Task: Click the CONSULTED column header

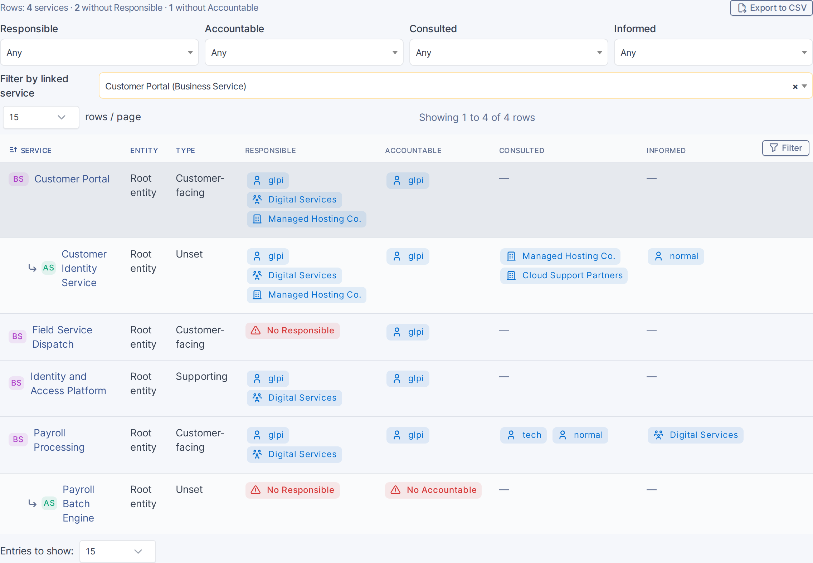Action: click(x=522, y=151)
